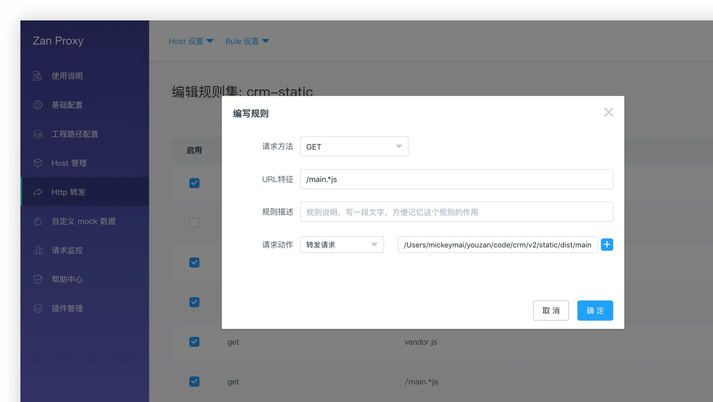Click the 确定 confirm button
Viewport: 713px width, 402px height.
click(595, 310)
